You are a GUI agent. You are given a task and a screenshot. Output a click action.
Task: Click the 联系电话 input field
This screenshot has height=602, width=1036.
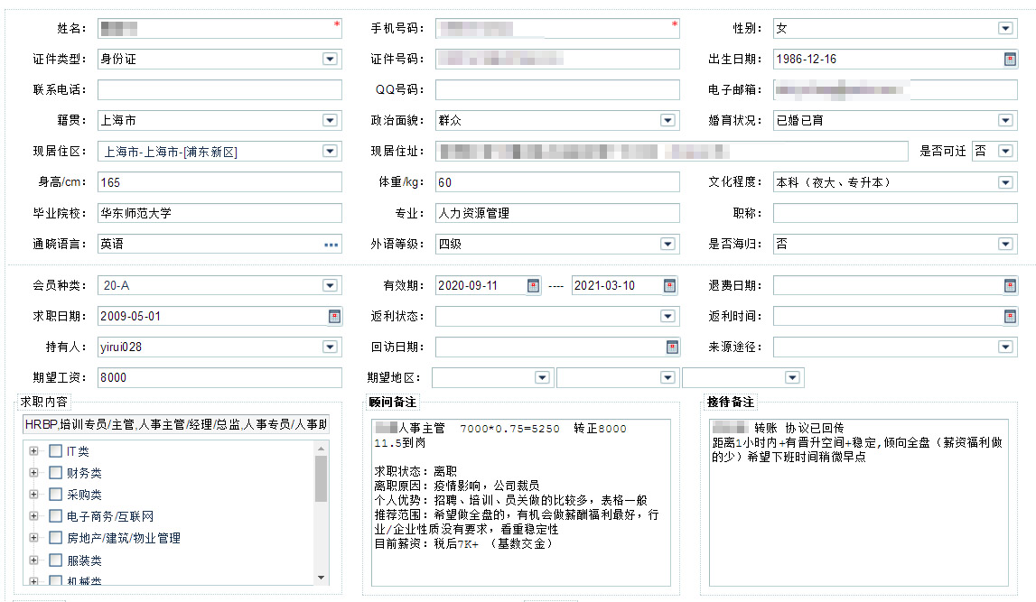click(x=220, y=89)
